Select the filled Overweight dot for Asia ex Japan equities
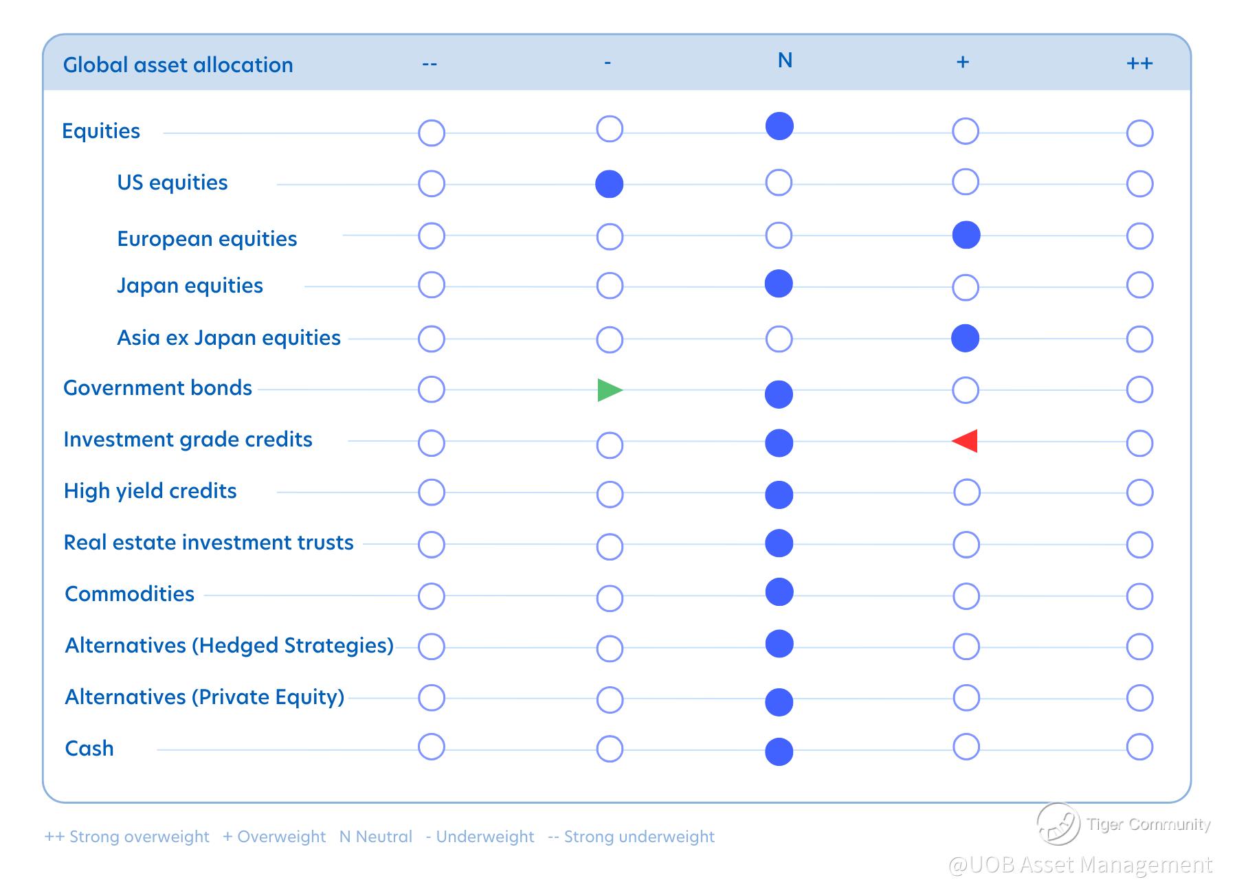Screen dimensions: 1237x893 click(x=965, y=338)
